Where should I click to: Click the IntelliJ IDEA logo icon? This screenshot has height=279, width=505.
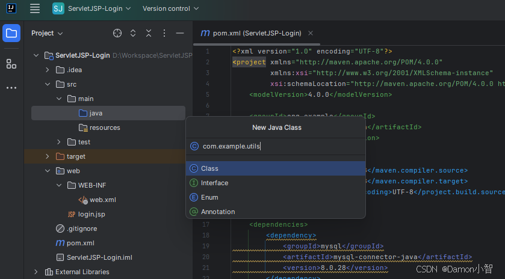coord(11,8)
